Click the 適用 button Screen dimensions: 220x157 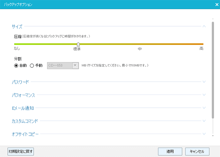click(170, 151)
